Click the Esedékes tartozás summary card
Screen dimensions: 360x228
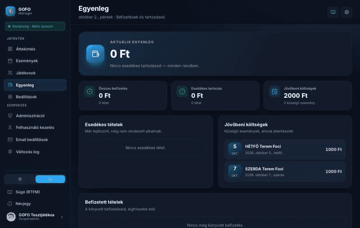[215, 96]
